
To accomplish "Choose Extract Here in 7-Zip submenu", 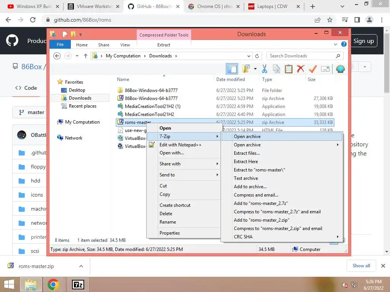I will click(x=282, y=162).
